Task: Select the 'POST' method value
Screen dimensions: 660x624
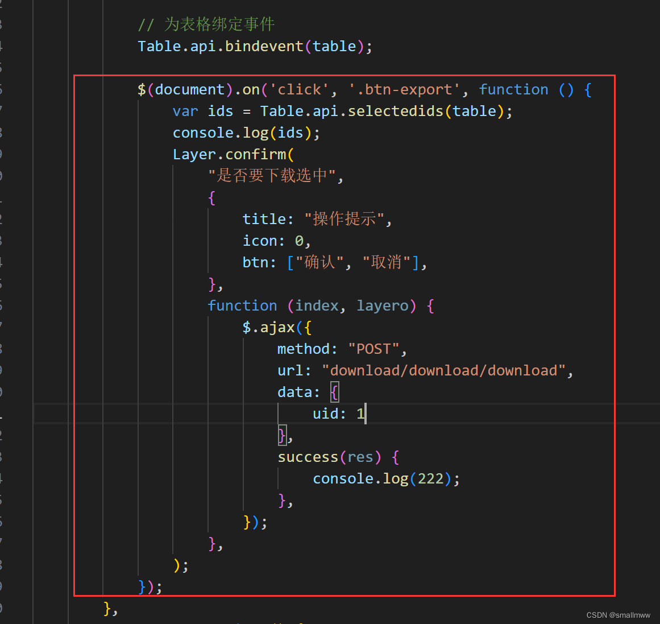Action: point(374,348)
